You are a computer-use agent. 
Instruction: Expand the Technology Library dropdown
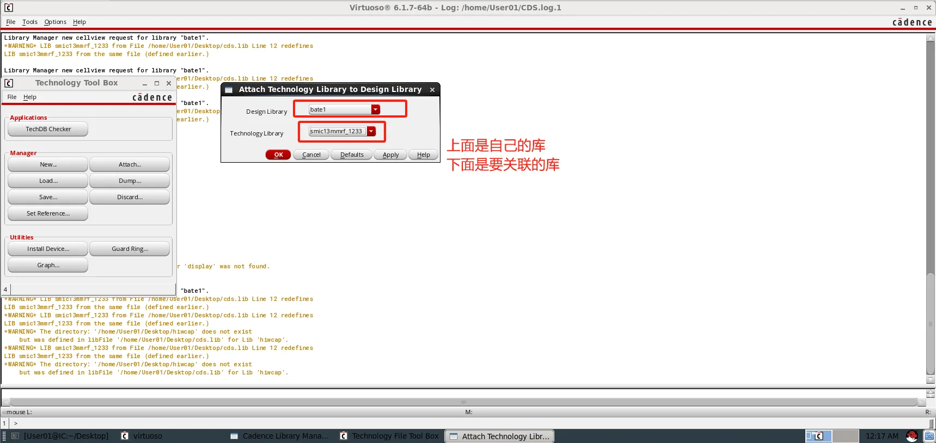[371, 131]
